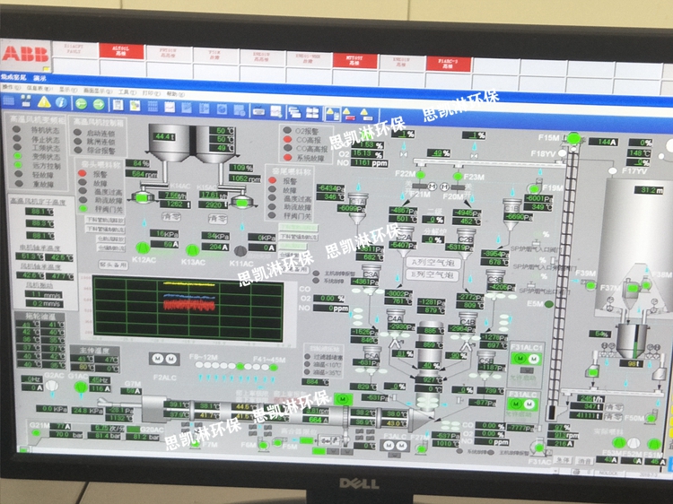Click the first grid icon on toolbar
The image size is (673, 504).
(x=9, y=100)
